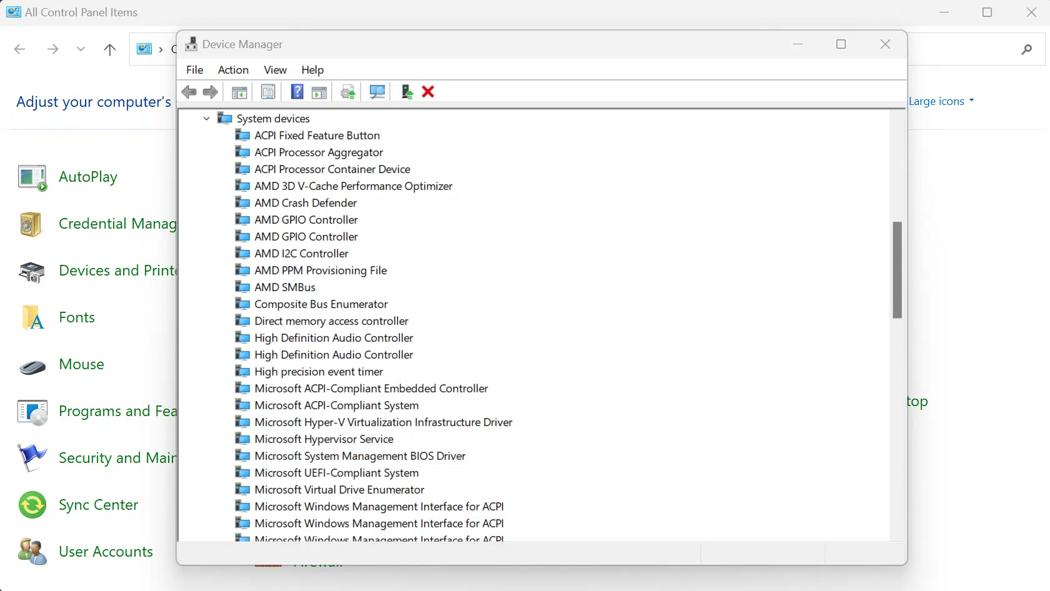Click the tower with green arrow update icon
Viewport: 1050px width, 591px height.
click(x=407, y=92)
